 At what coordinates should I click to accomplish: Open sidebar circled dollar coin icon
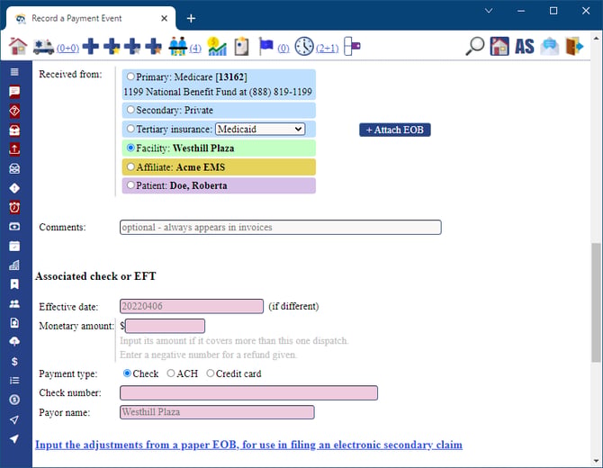[14, 400]
